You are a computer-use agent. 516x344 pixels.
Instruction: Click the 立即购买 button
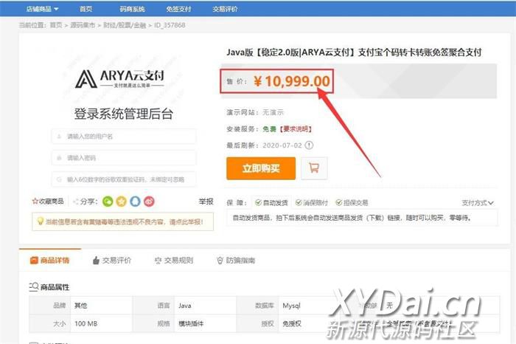[x=261, y=168]
